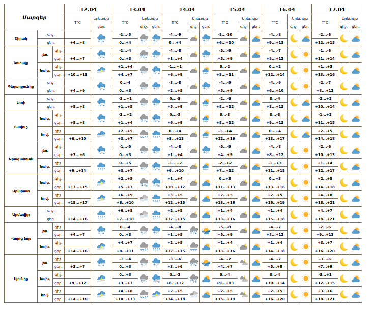
Task: Click the Սյունիք region row label
Action: [x=21, y=279]
